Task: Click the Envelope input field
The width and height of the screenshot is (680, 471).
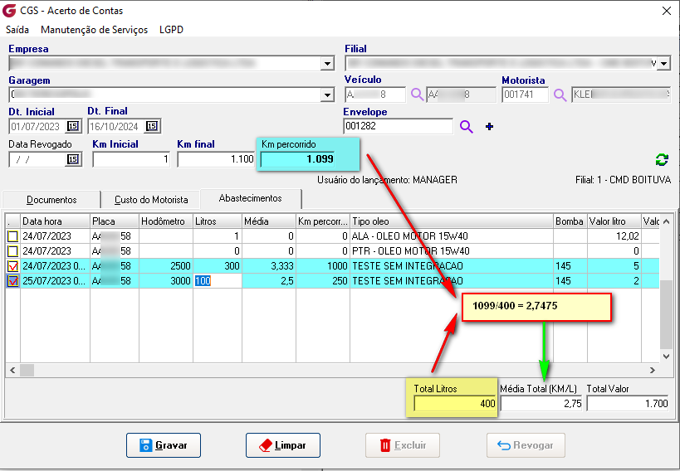Action: click(x=398, y=126)
